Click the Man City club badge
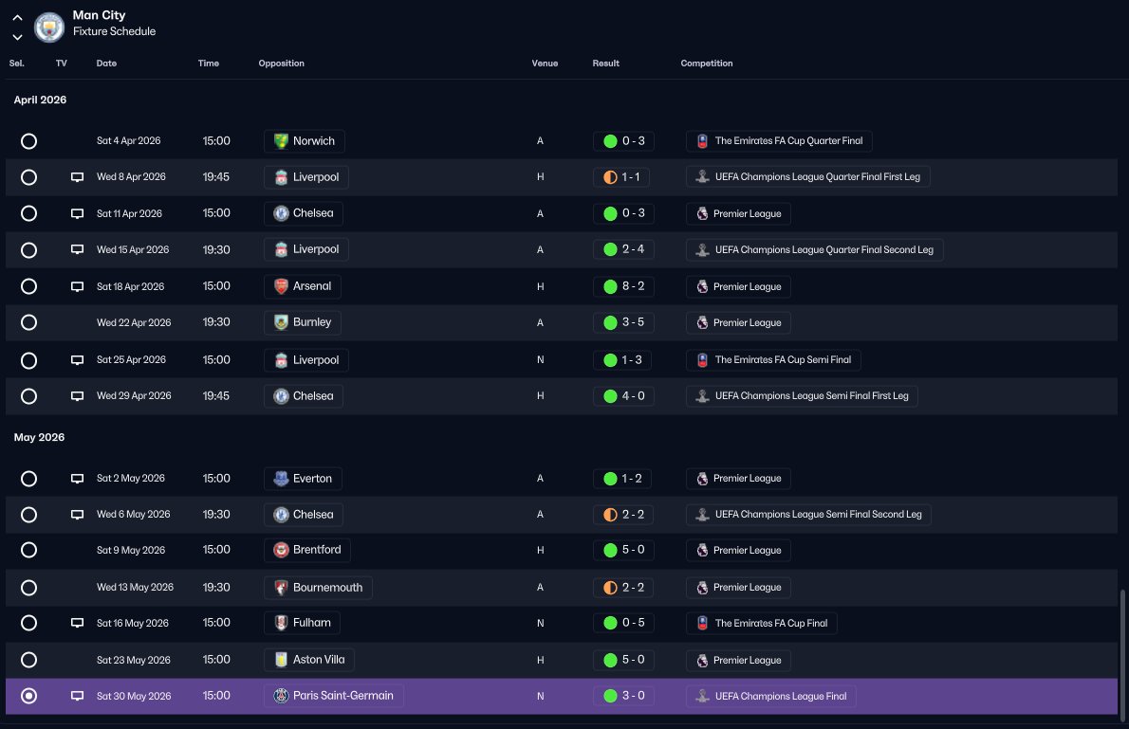Image resolution: width=1129 pixels, height=729 pixels. pos(49,27)
